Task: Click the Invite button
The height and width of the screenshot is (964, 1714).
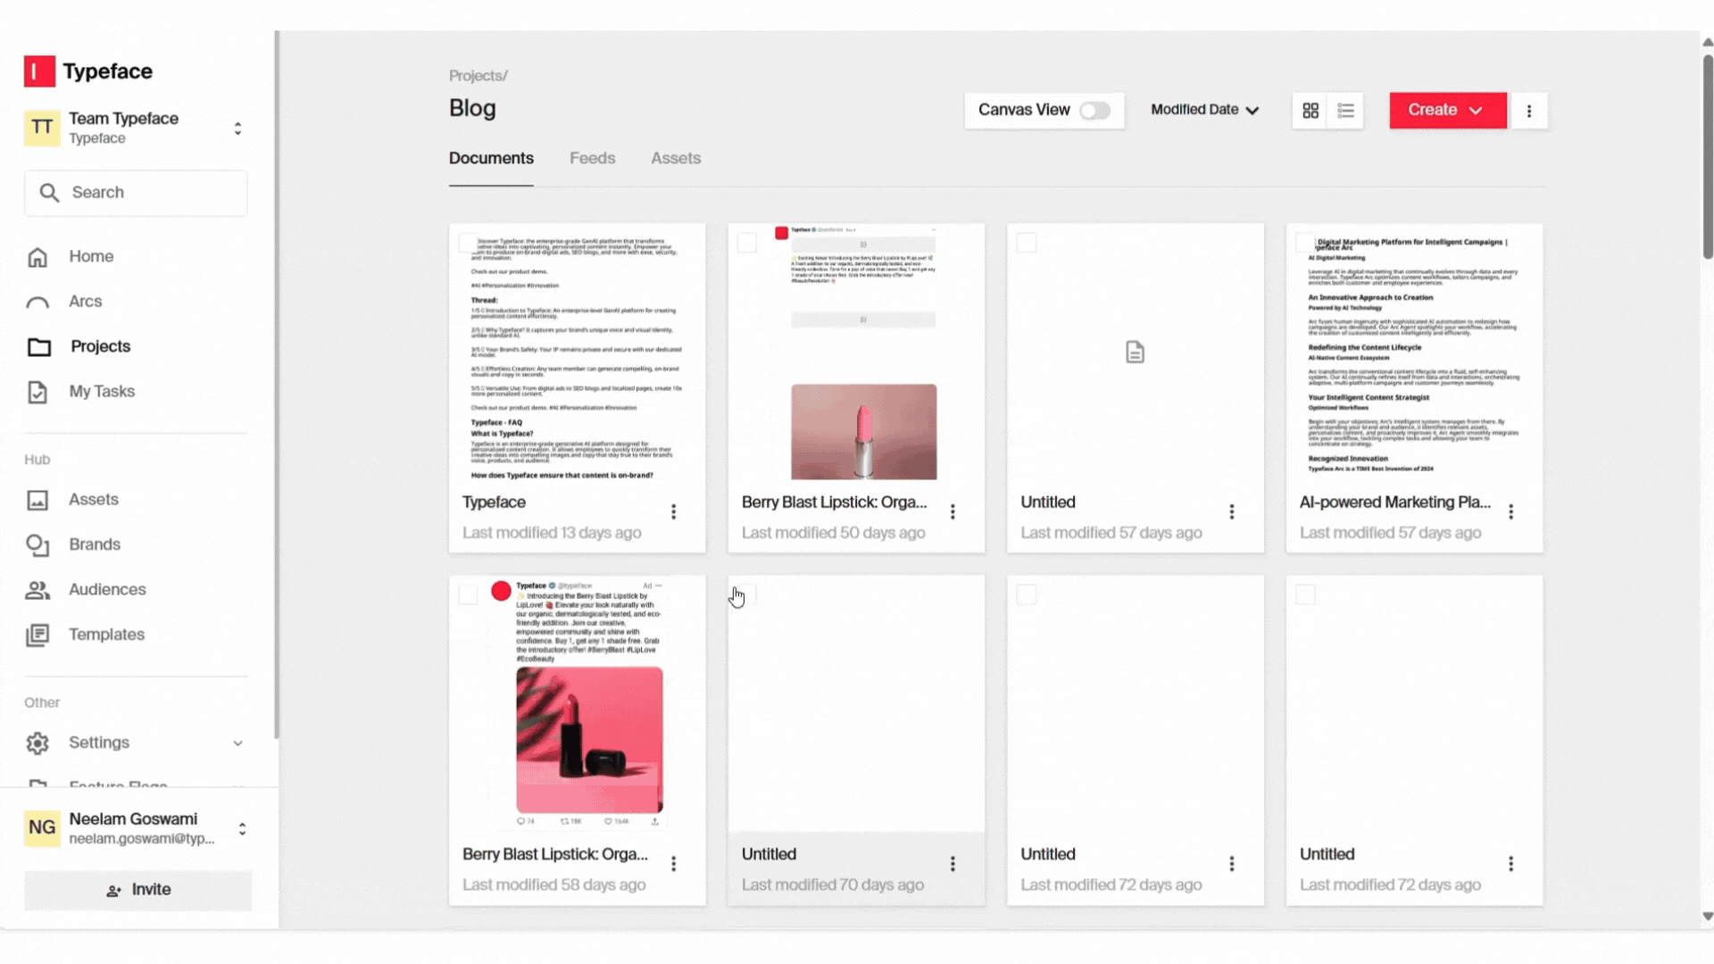Action: (x=137, y=890)
